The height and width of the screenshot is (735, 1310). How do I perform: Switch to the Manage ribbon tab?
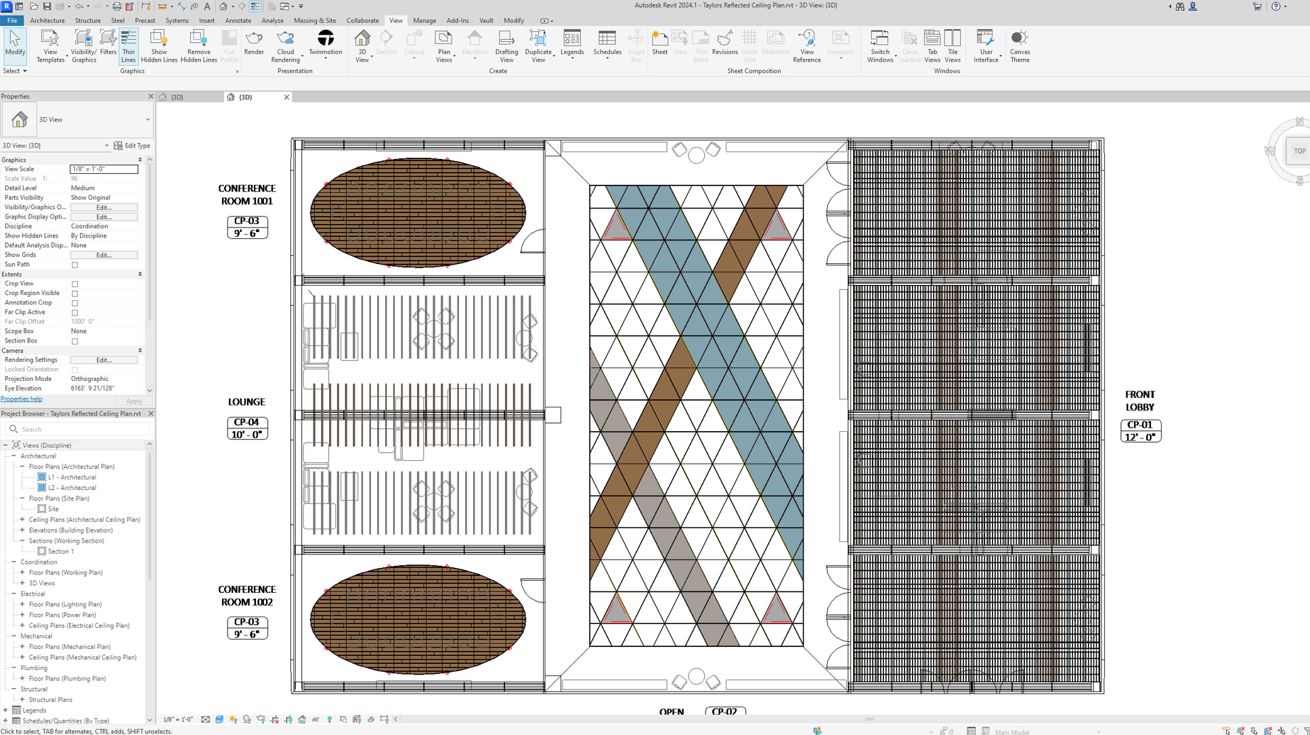[424, 20]
